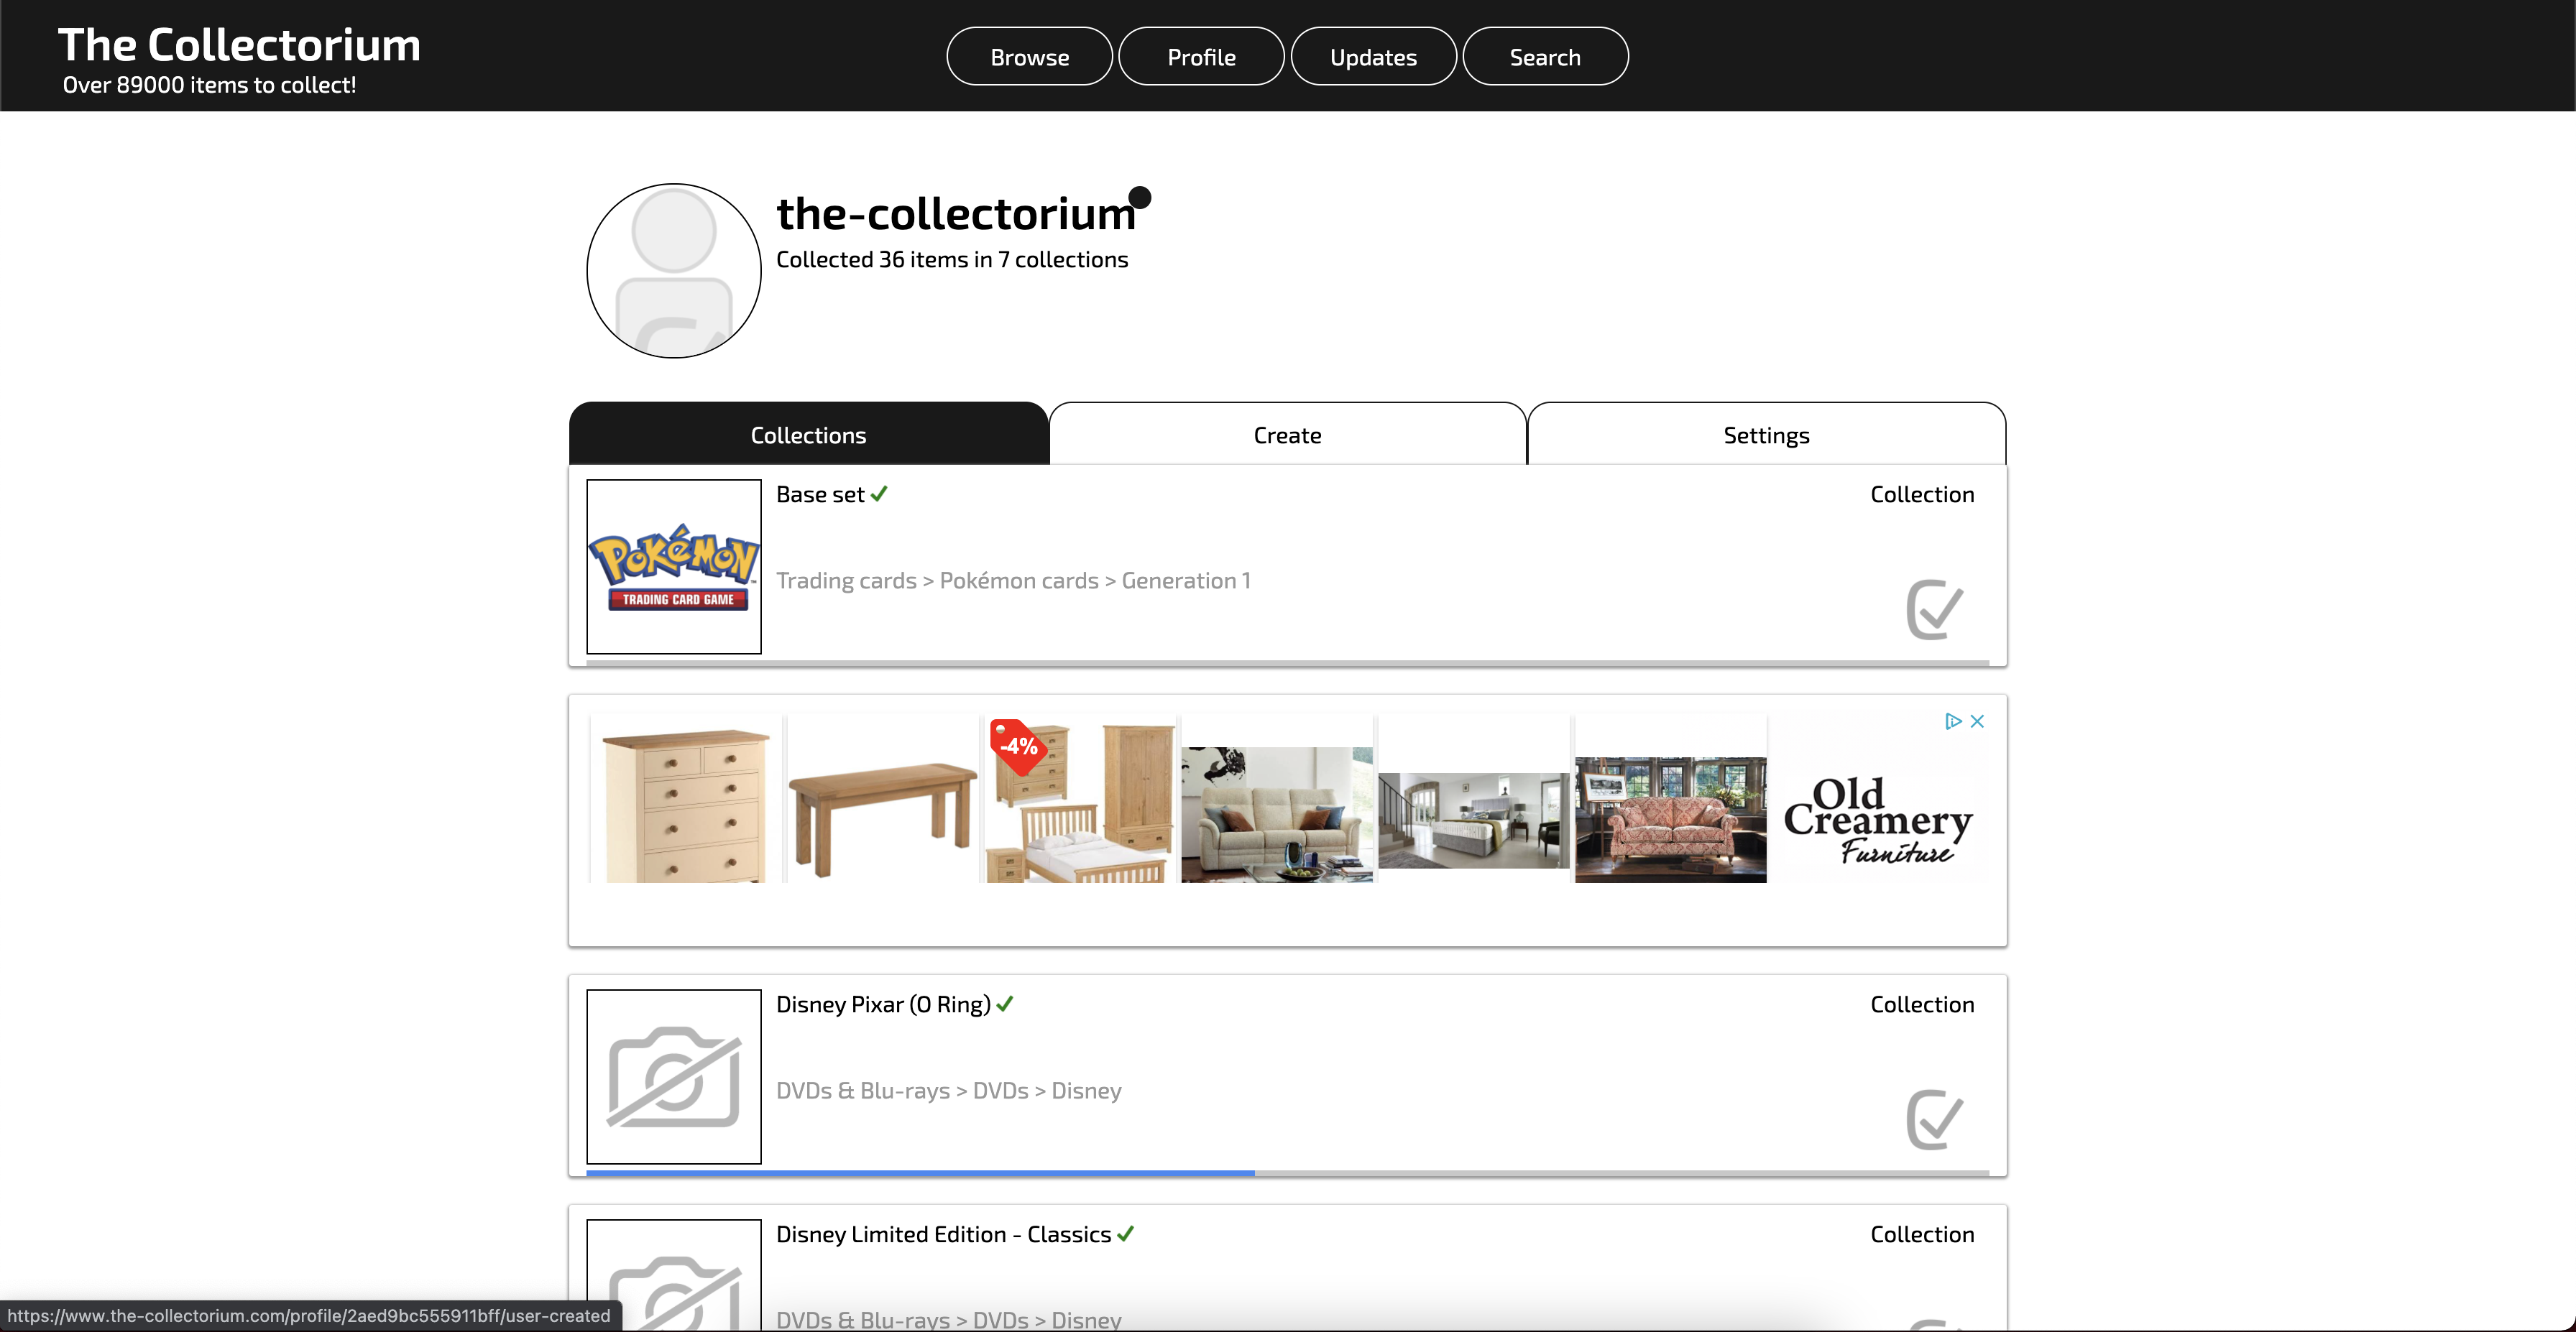Click the 'the-collectorium' username heading

(x=956, y=213)
